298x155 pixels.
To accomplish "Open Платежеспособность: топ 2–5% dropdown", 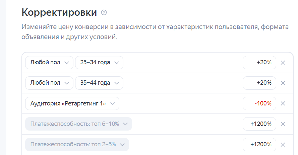I will pos(77,144).
